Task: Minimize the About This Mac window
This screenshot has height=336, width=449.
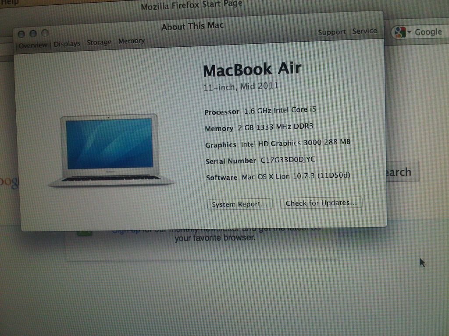Action: tap(33, 34)
